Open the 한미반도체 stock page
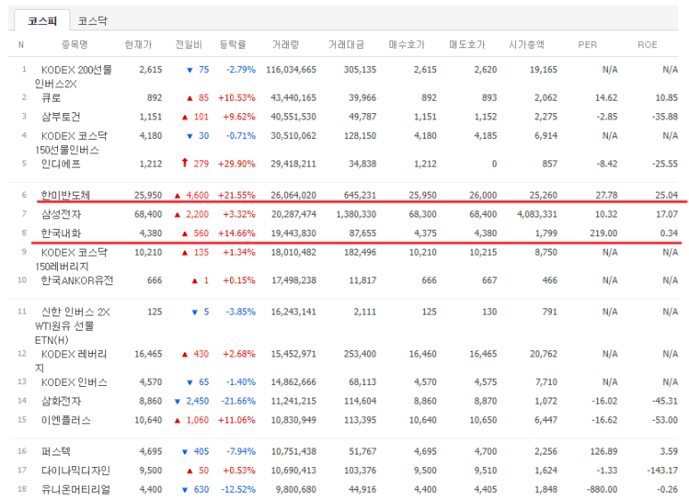The image size is (689, 500). point(65,194)
